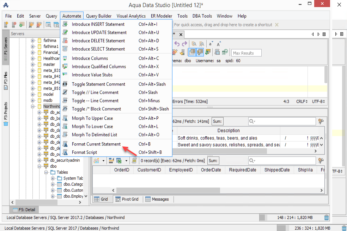Click the ShippedDate column header
The image size is (347, 231).
click(277, 170)
